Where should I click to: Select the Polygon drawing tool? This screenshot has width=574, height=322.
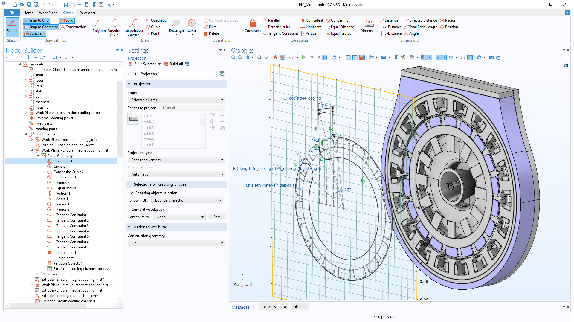[99, 26]
